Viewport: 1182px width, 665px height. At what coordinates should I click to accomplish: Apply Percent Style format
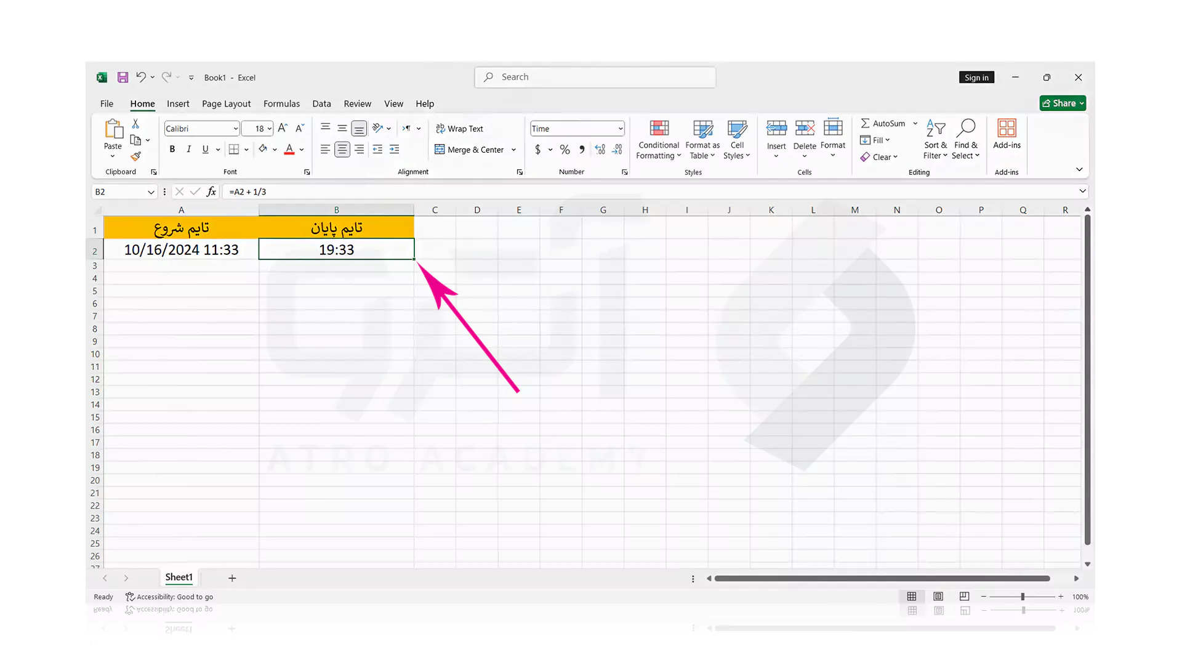[565, 149]
